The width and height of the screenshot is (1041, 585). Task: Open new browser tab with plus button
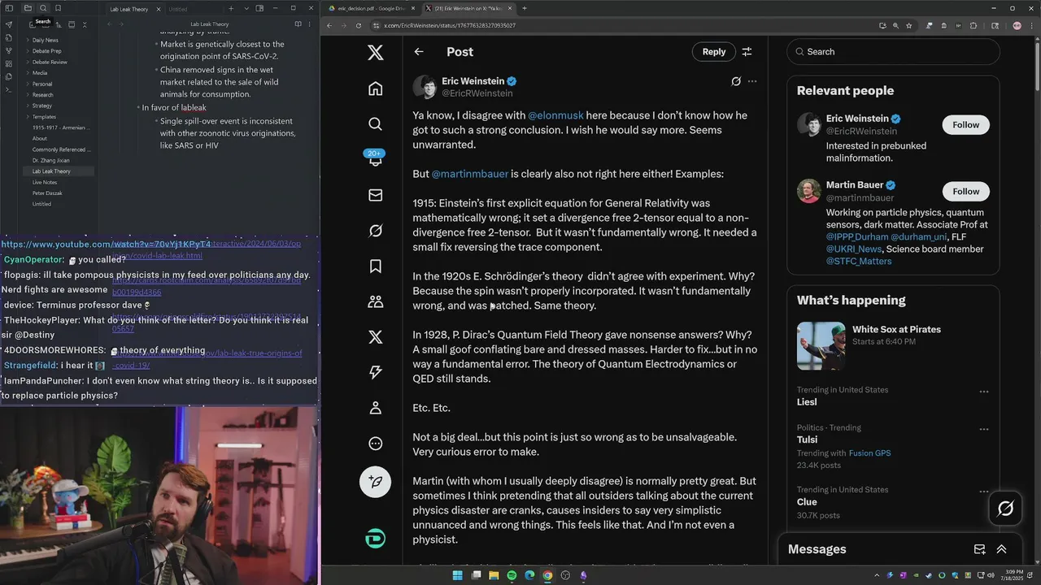(525, 8)
